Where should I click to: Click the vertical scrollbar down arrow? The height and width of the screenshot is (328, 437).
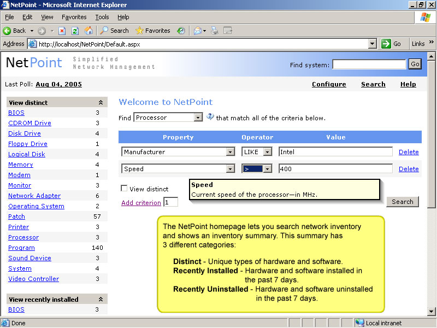click(x=431, y=311)
